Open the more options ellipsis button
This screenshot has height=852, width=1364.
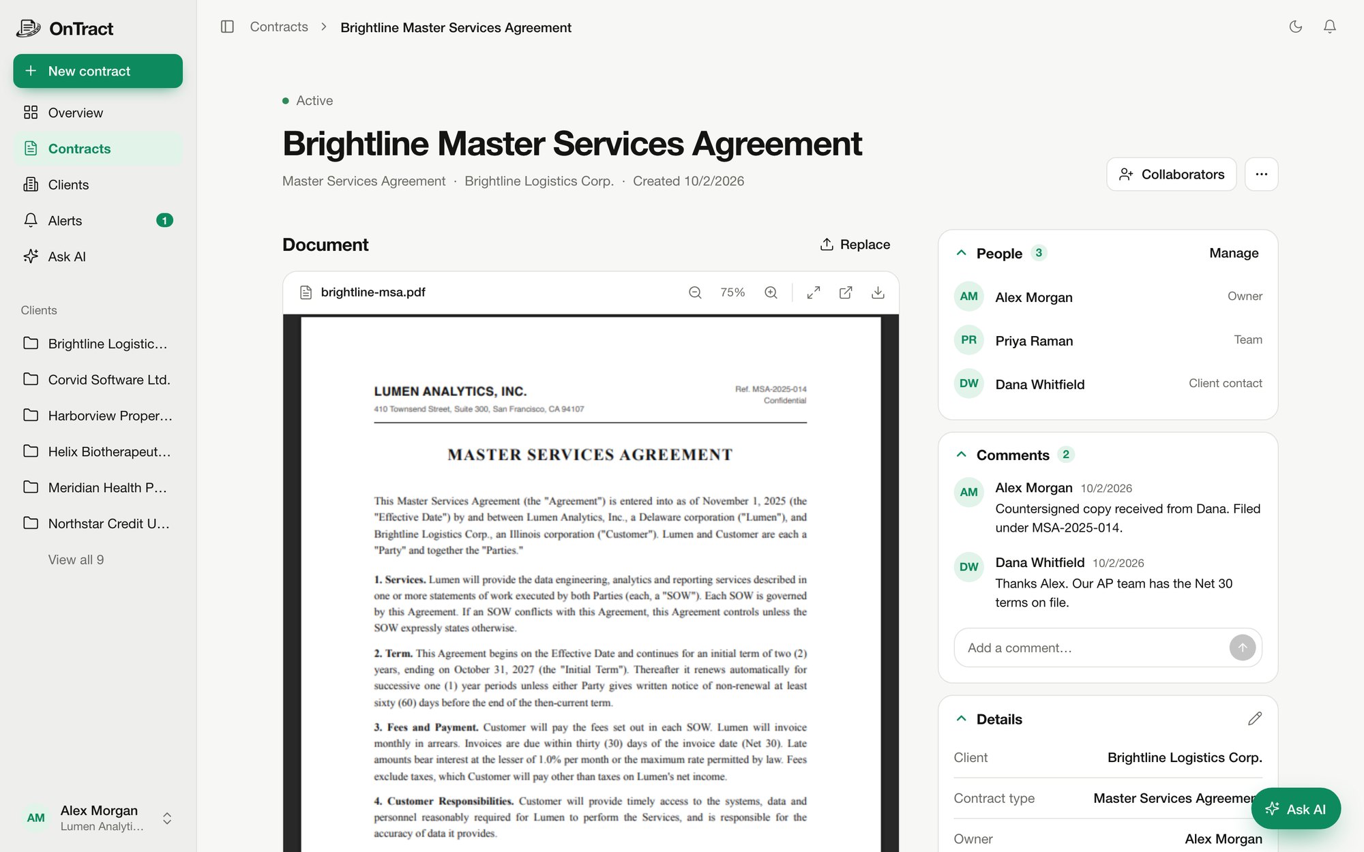pyautogui.click(x=1262, y=174)
